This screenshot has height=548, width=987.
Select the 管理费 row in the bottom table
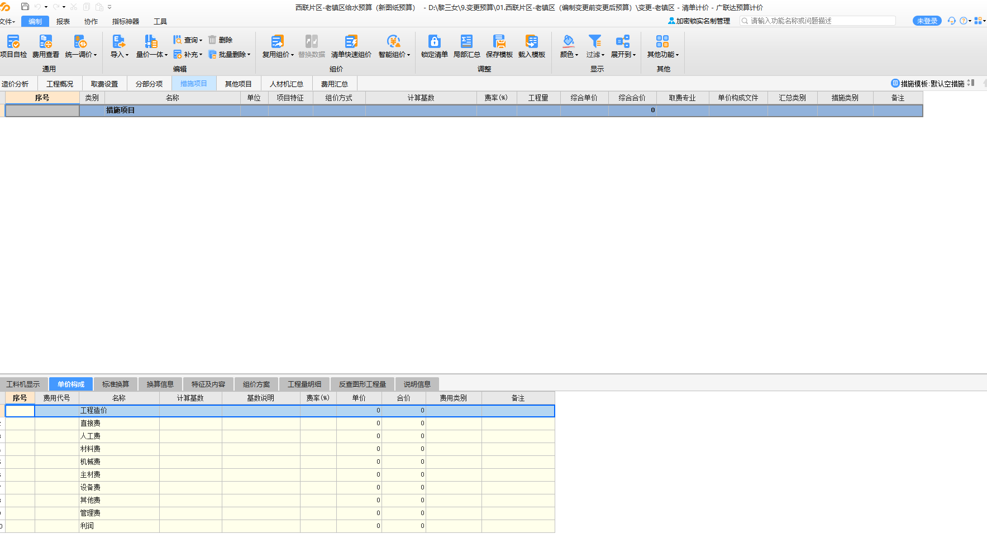pyautogui.click(x=280, y=513)
